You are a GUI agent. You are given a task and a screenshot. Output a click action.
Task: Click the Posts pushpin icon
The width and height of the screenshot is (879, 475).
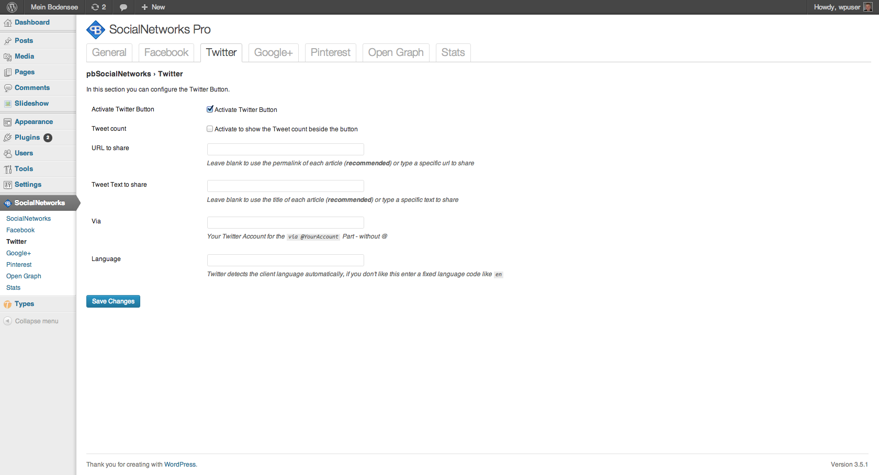click(x=8, y=41)
